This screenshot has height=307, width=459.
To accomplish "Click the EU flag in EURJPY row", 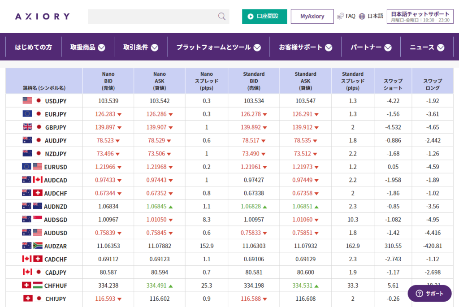I will tap(27, 114).
